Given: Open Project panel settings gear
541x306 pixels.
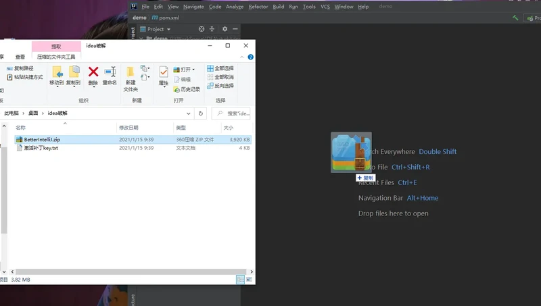Looking at the screenshot, I should [225, 29].
